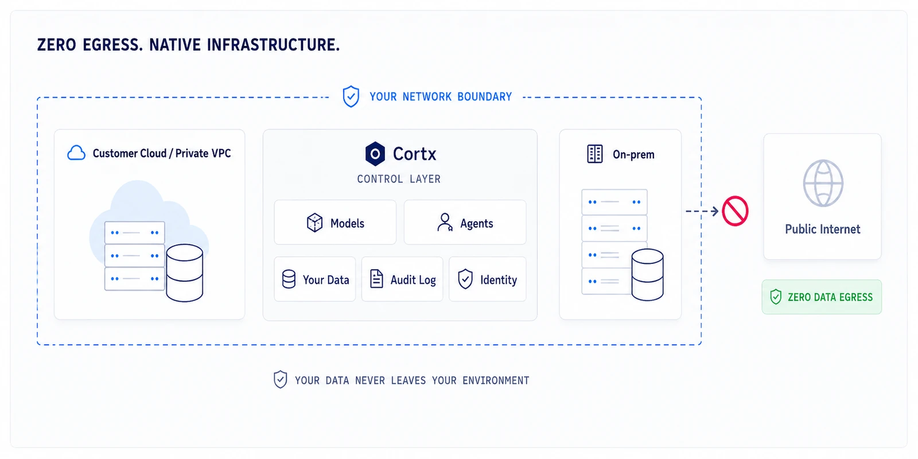The image size is (918, 459).
Task: Click the cloud icon next to Customer Cloud
Action: point(76,153)
